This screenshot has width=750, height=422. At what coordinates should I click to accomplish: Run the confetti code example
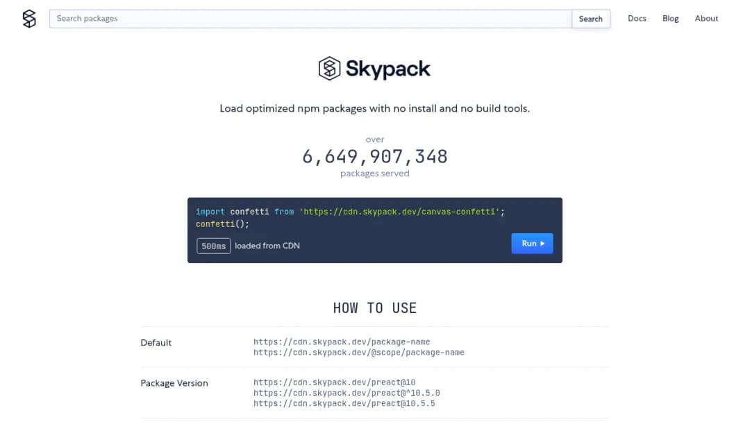point(532,243)
